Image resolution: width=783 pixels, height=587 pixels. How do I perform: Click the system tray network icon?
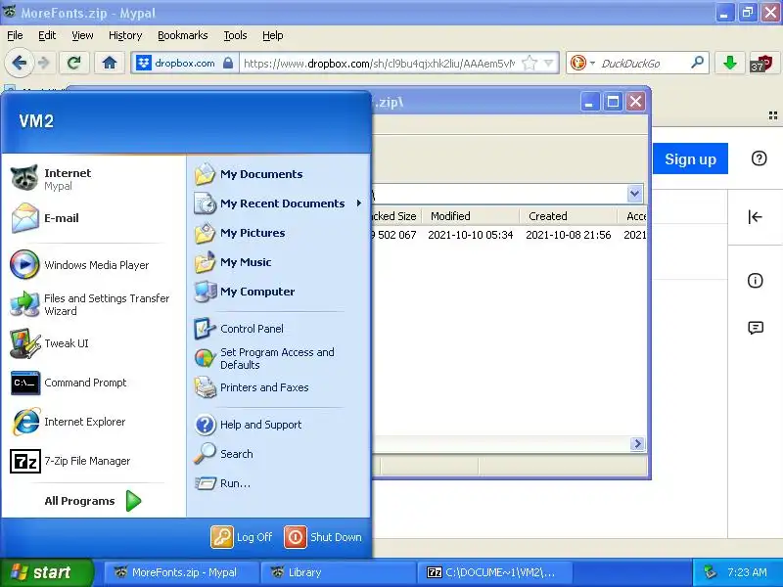pos(710,572)
